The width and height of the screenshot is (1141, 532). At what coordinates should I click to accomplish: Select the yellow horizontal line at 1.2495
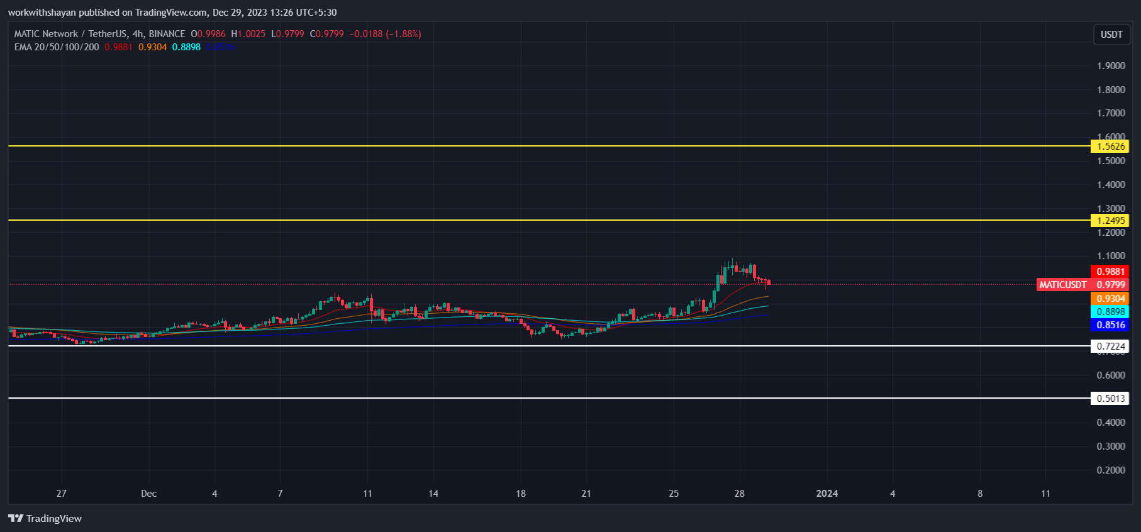point(549,220)
